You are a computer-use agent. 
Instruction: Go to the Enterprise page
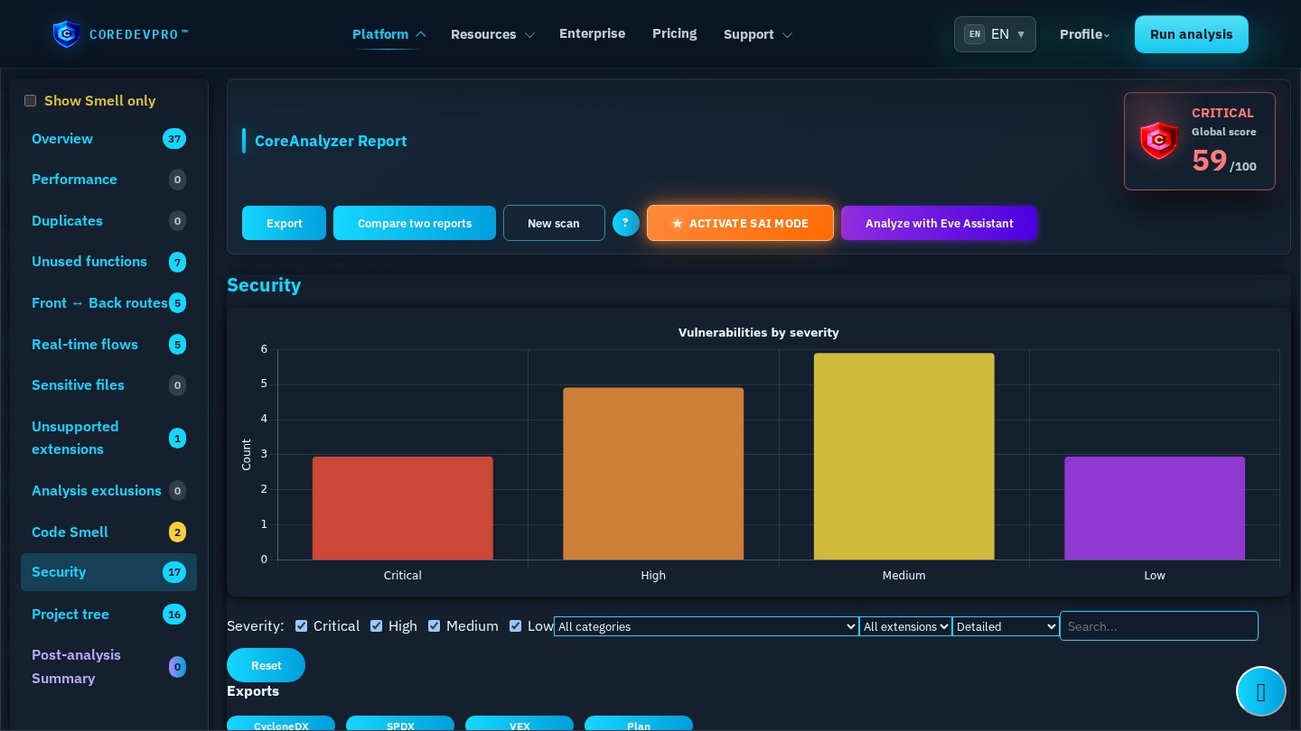[x=592, y=33]
